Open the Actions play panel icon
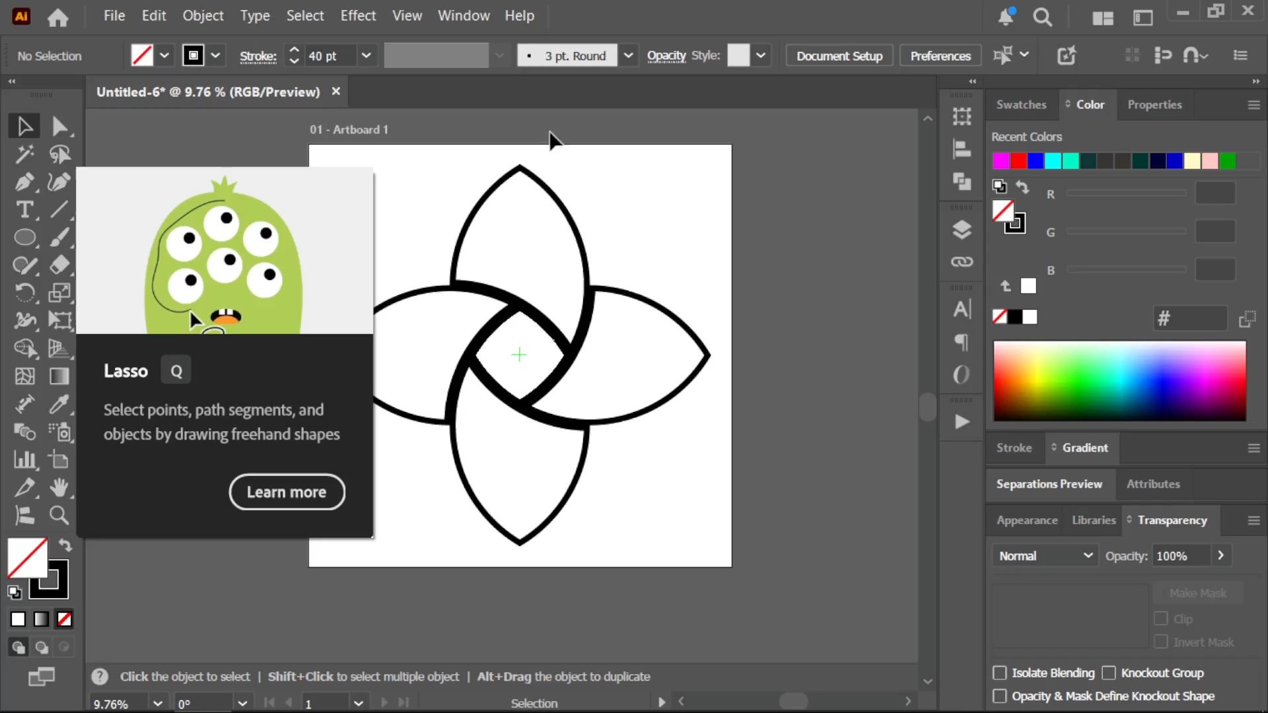1268x713 pixels. (x=962, y=422)
